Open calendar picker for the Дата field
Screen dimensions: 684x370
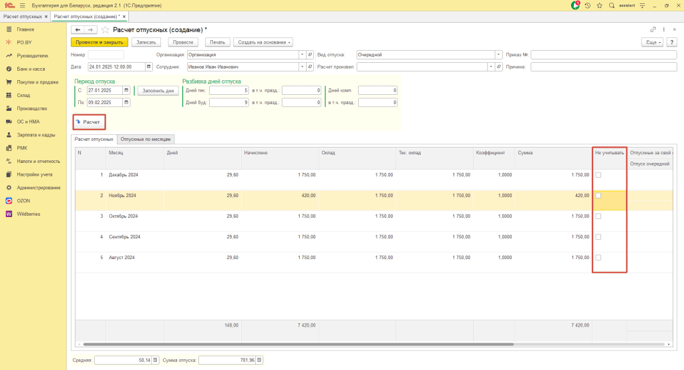pos(148,67)
